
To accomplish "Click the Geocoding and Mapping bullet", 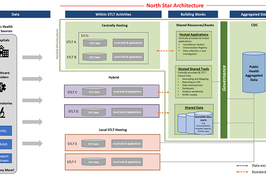I will coord(195,79).
